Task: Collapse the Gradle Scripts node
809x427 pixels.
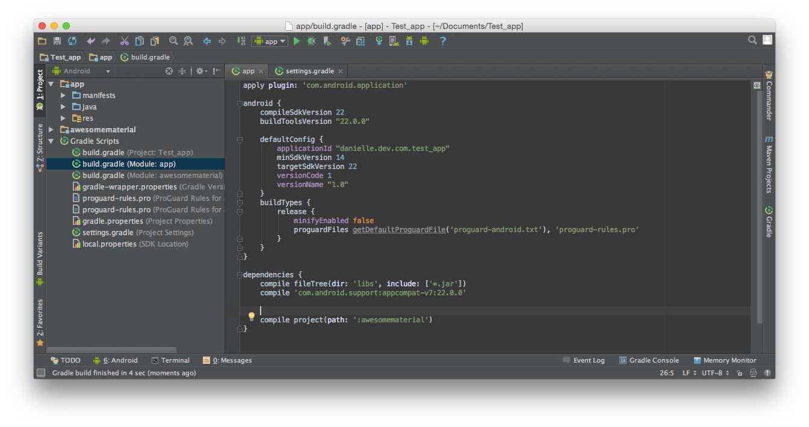Action: pyautogui.click(x=52, y=141)
